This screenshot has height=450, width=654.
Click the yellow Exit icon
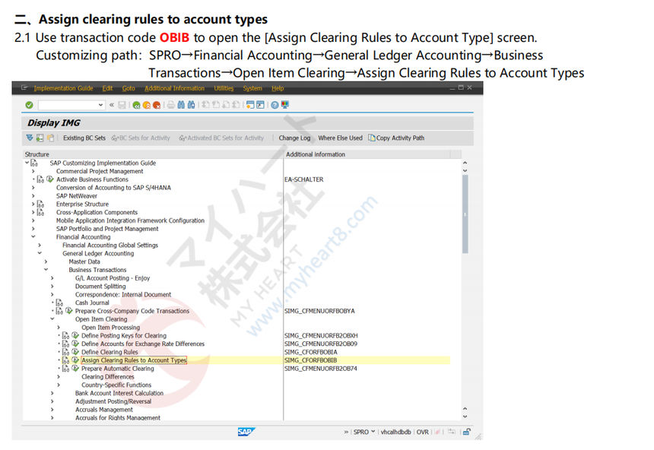147,105
